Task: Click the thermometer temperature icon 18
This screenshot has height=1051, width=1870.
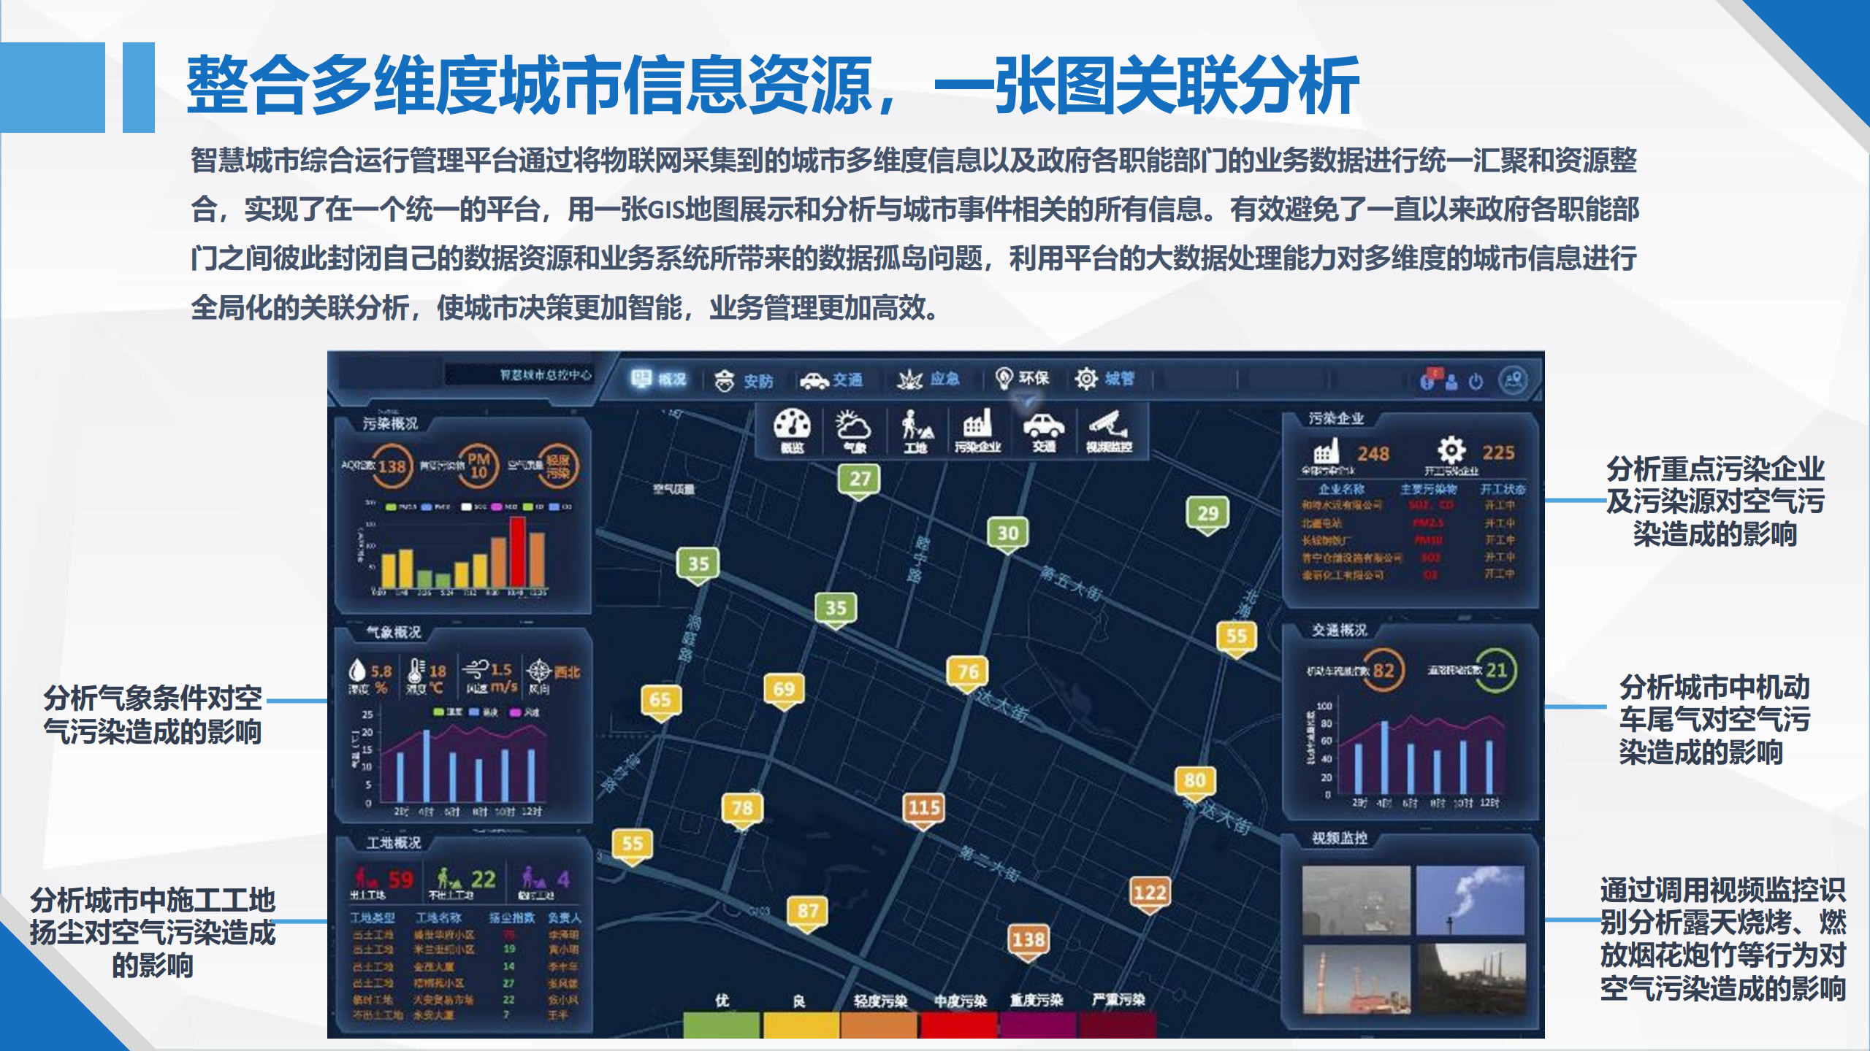Action: [416, 670]
